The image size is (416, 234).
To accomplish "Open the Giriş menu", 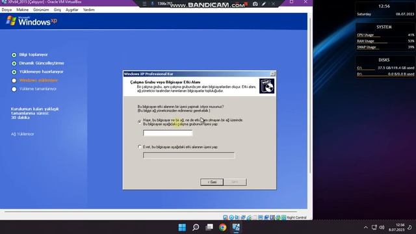I will [57, 10].
